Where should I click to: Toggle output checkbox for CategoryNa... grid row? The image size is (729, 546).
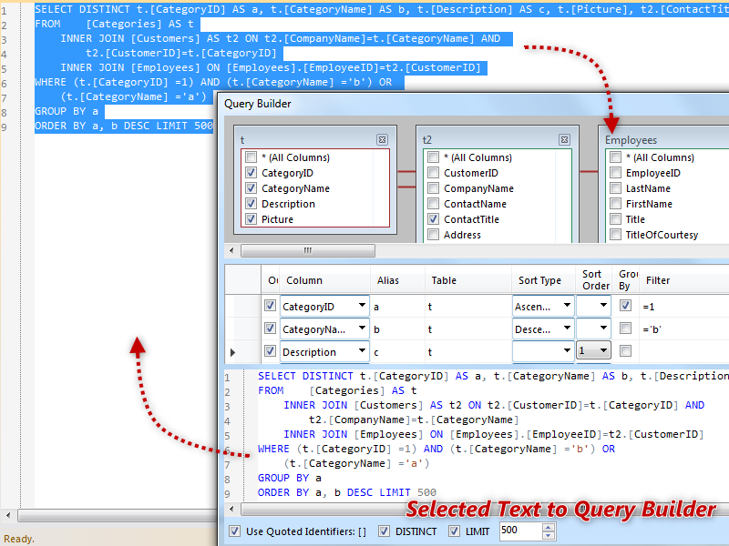pyautogui.click(x=270, y=329)
